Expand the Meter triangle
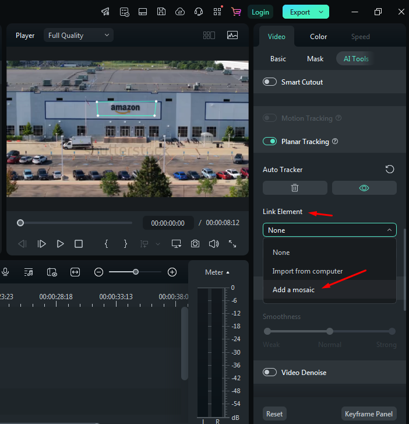The width and height of the screenshot is (409, 424). click(x=228, y=272)
